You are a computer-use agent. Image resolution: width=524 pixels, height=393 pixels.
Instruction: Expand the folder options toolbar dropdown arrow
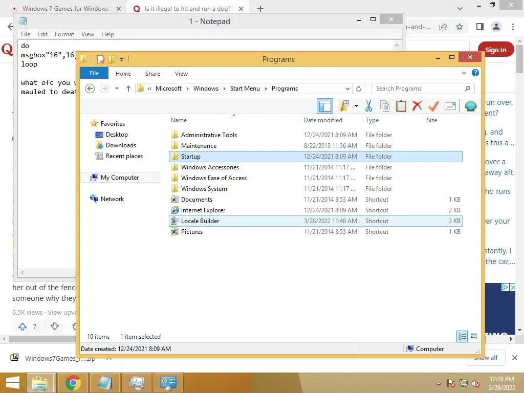point(356,106)
